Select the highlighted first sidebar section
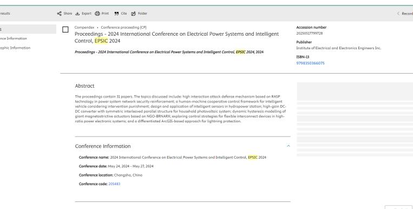 (x=28, y=29)
